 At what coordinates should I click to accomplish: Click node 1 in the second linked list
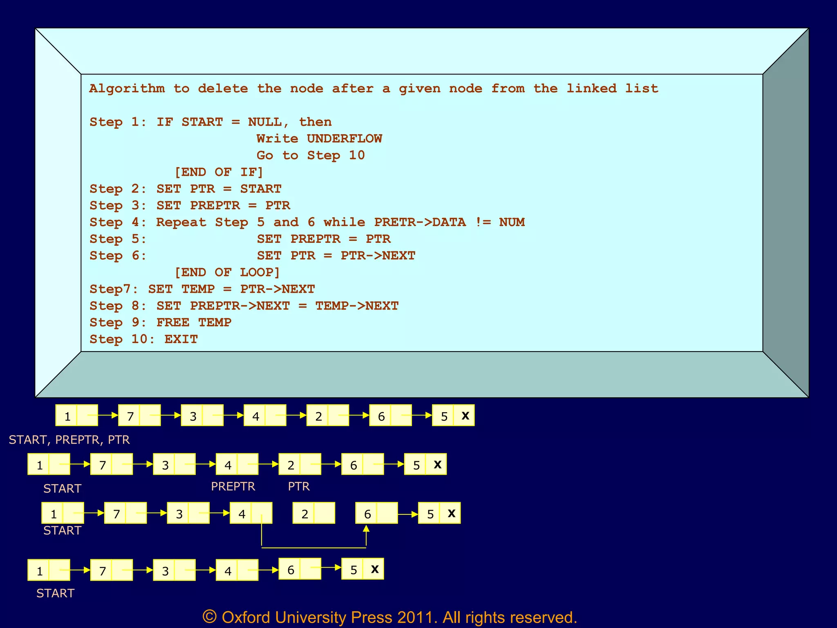tap(49, 464)
